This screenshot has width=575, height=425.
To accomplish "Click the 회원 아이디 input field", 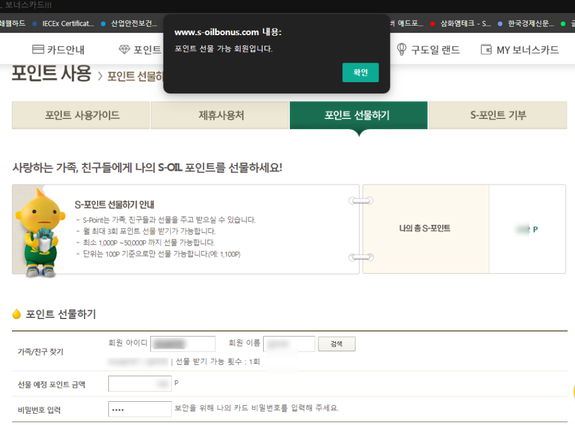I will point(183,343).
